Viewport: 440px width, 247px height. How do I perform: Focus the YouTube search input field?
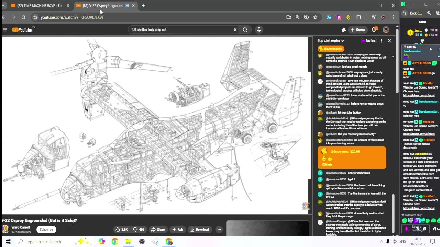(x=181, y=30)
